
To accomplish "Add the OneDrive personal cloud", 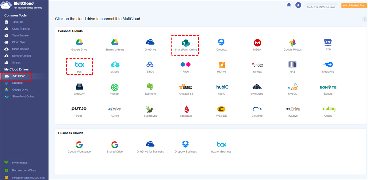I will click(x=150, y=45).
